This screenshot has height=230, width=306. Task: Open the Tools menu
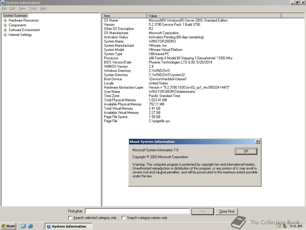pyautogui.click(x=33, y=8)
